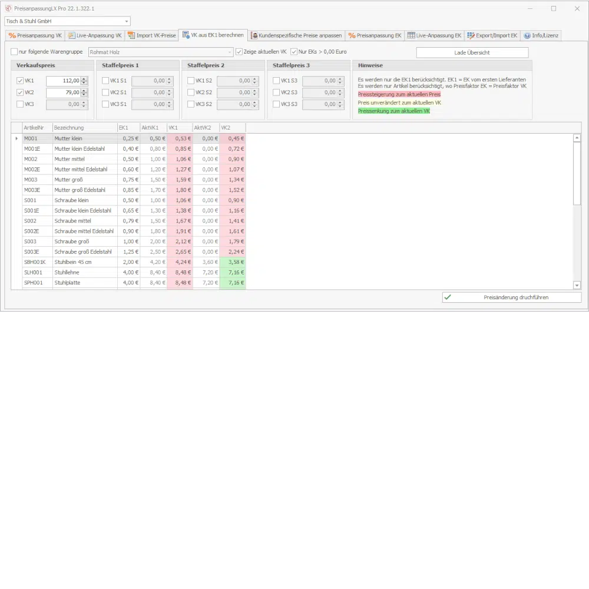Click the table's vertical scrollbar down arrow
This screenshot has height=589, width=589.
(x=577, y=285)
